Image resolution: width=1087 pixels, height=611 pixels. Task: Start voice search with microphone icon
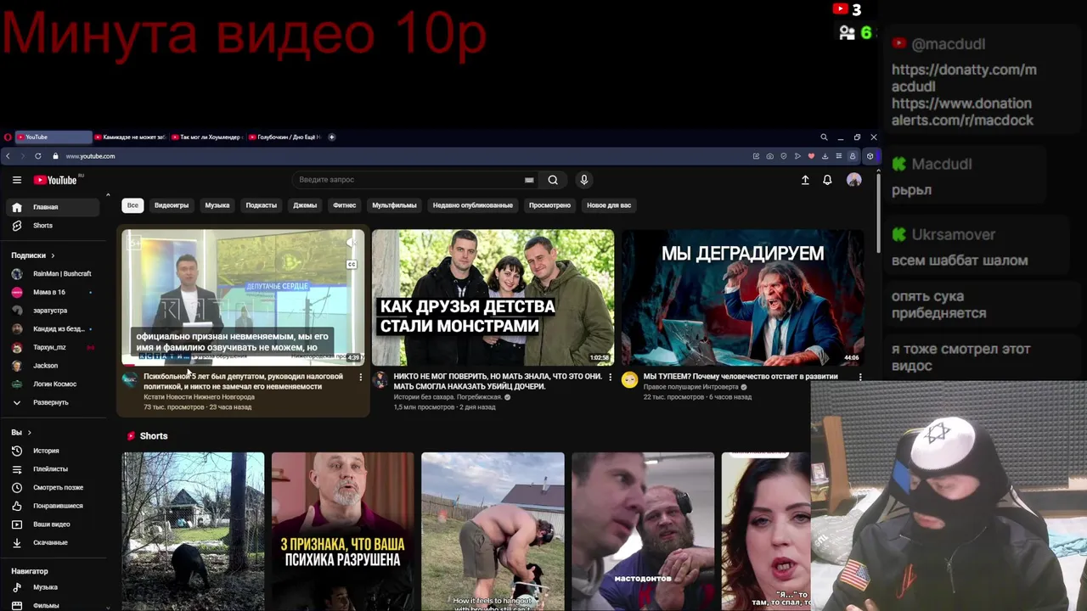coord(583,180)
